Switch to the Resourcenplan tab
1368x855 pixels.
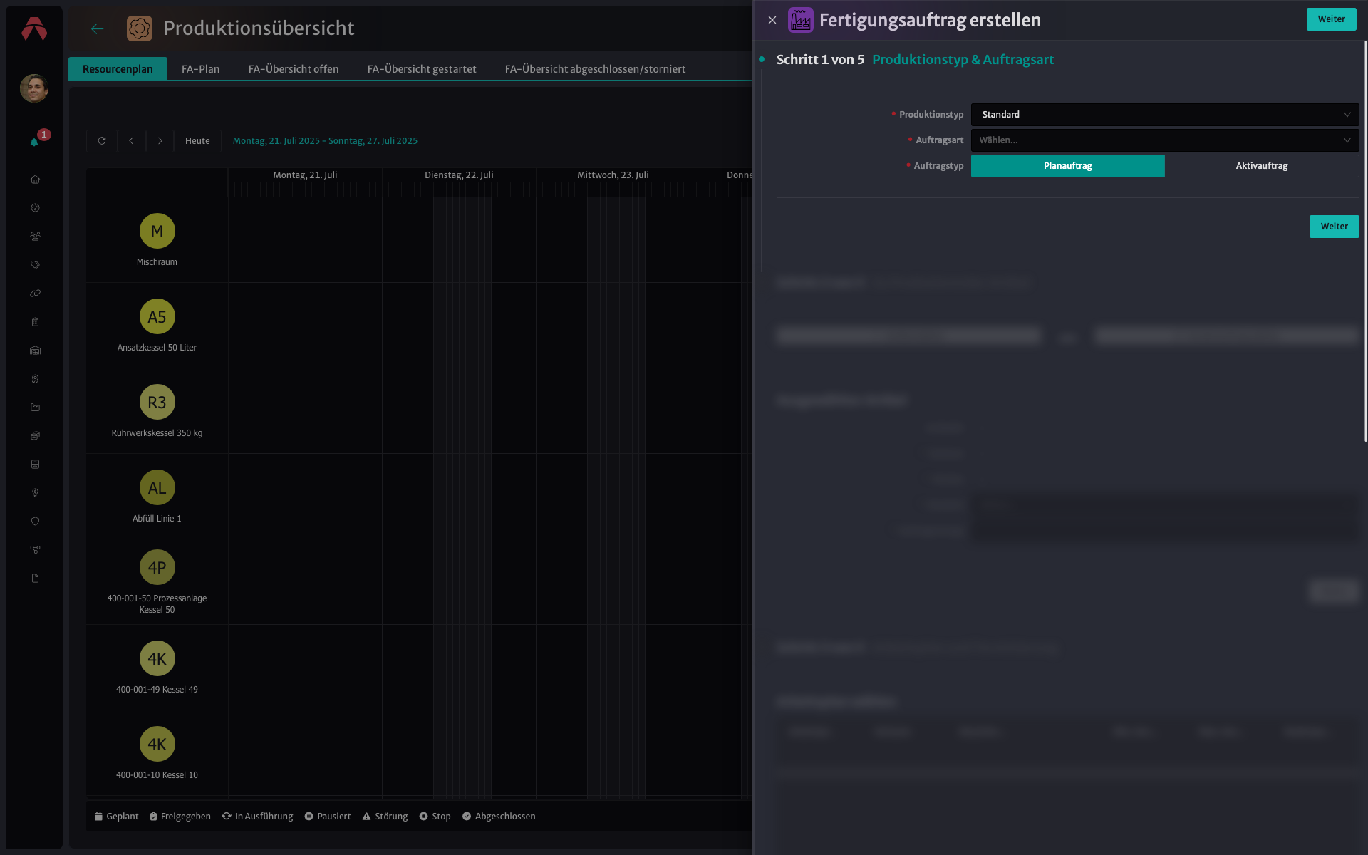pyautogui.click(x=118, y=69)
